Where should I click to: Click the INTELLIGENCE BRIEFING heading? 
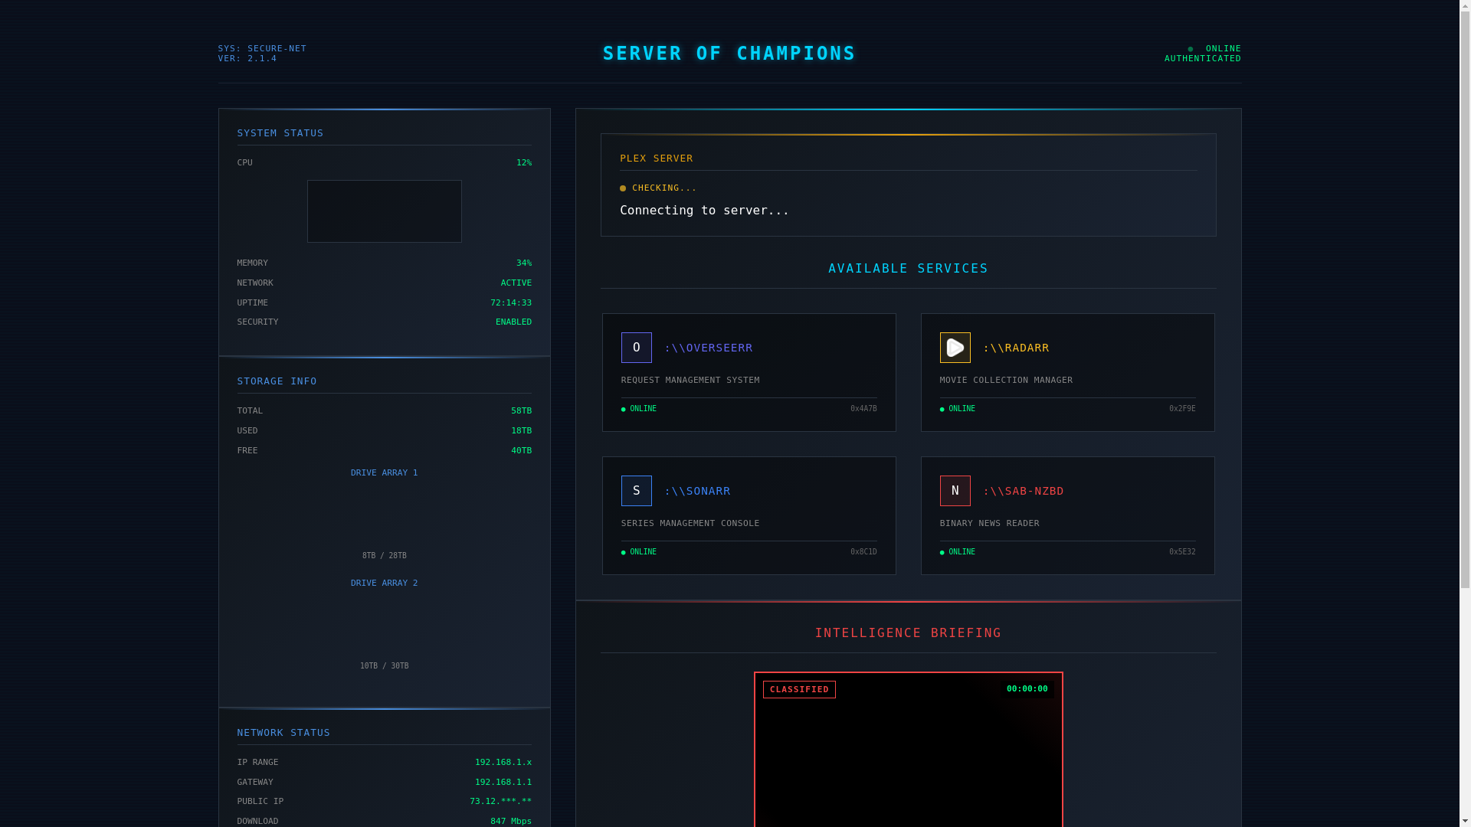(x=908, y=633)
